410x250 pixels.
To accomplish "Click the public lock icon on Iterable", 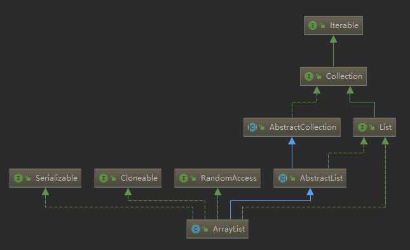I will click(322, 25).
